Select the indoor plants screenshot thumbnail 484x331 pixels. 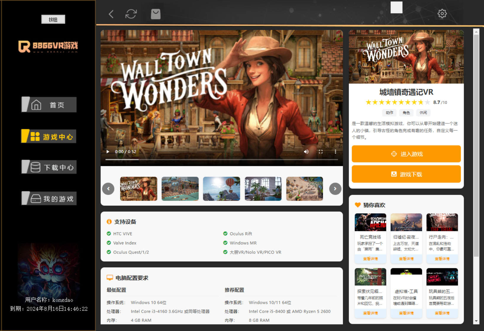[x=263, y=189]
